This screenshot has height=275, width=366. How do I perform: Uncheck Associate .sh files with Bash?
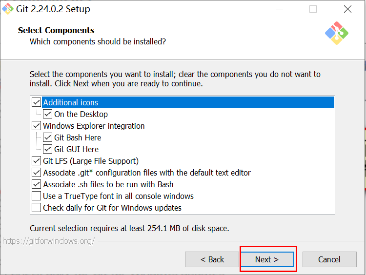click(x=37, y=184)
